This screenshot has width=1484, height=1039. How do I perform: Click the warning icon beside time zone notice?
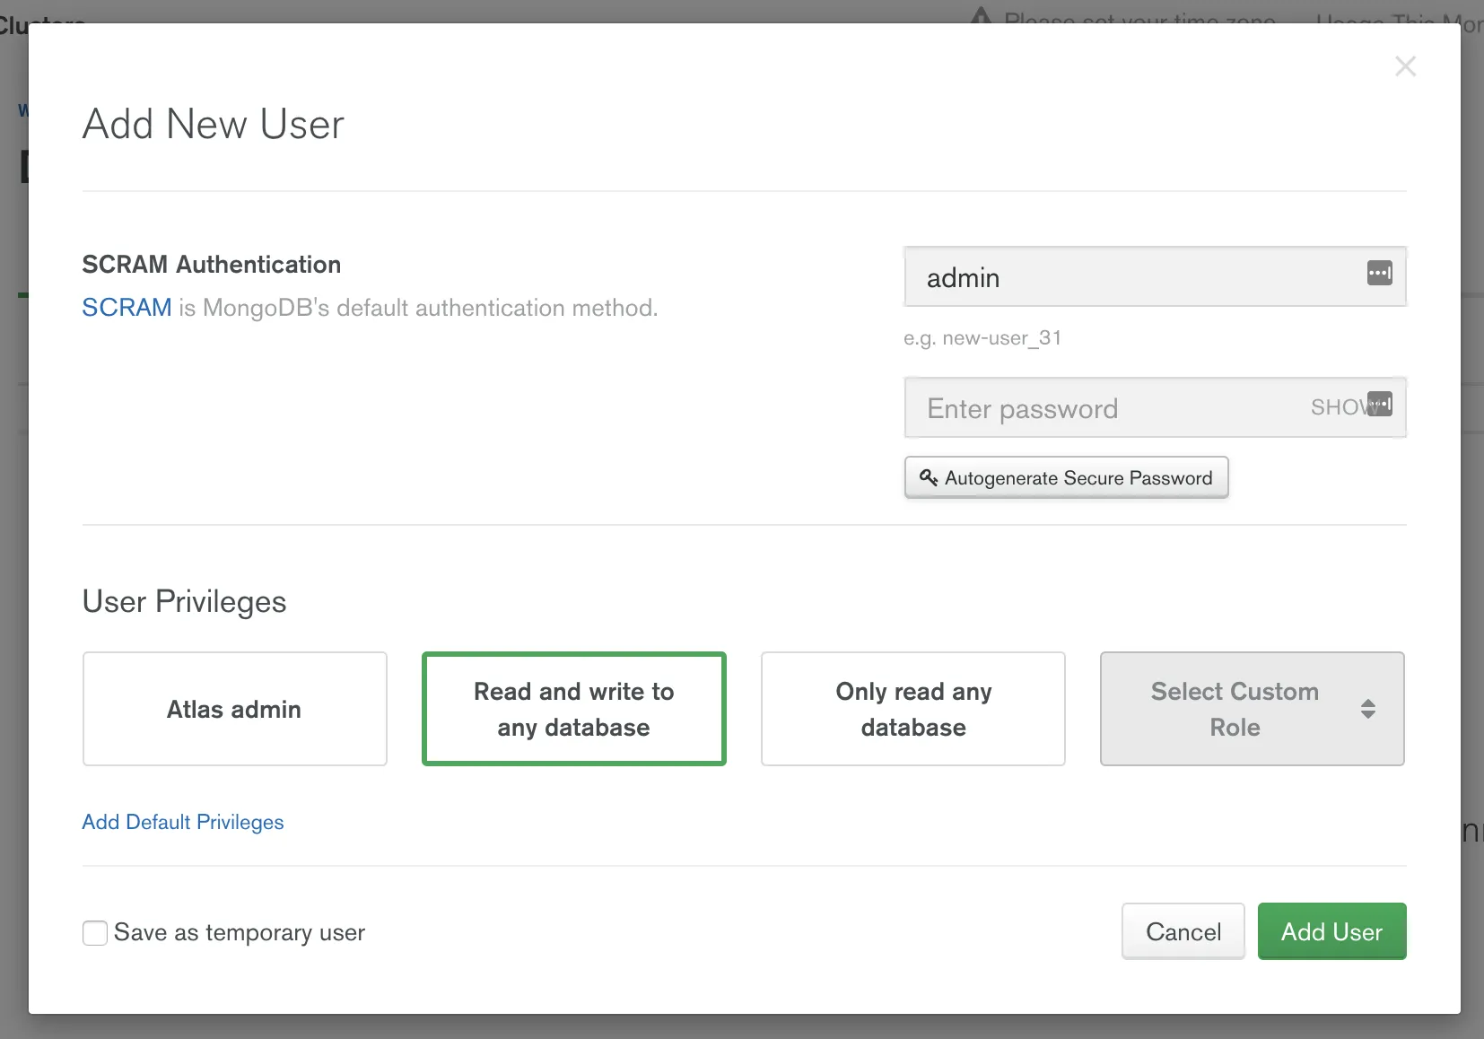[x=982, y=16]
